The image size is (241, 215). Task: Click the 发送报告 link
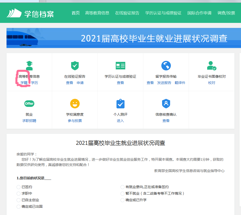164,83
